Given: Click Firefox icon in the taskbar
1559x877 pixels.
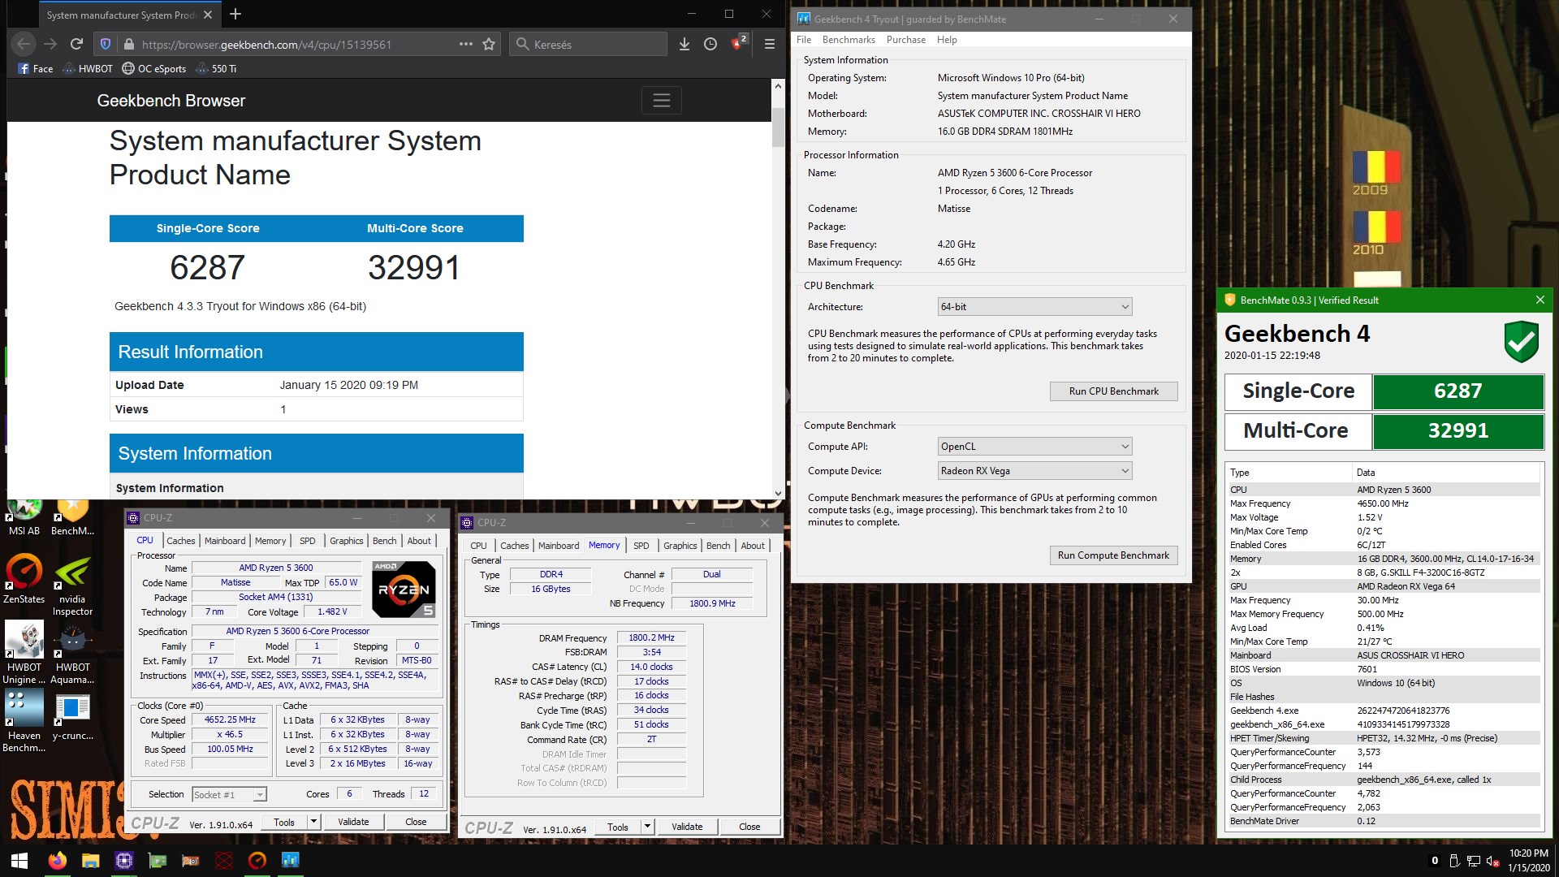Looking at the screenshot, I should point(57,860).
